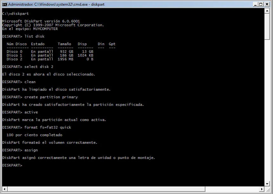
Task: Click the '0 B' available value
Action: 90,59
